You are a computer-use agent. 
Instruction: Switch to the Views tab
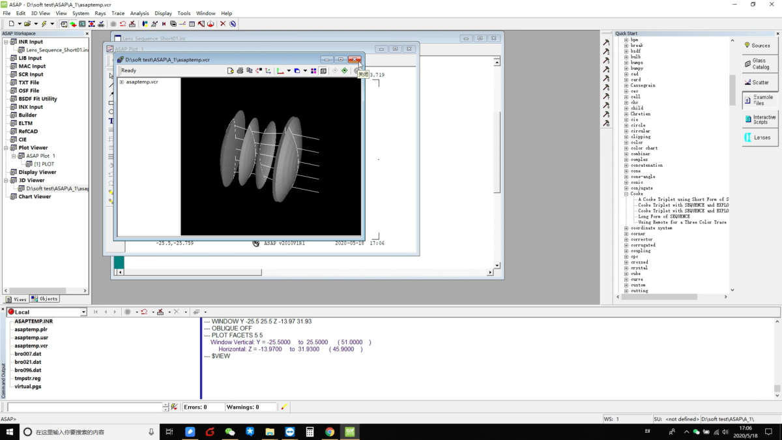pyautogui.click(x=17, y=299)
